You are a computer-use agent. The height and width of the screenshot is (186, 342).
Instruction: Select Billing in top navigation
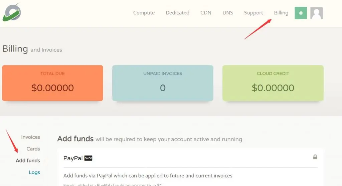click(281, 13)
